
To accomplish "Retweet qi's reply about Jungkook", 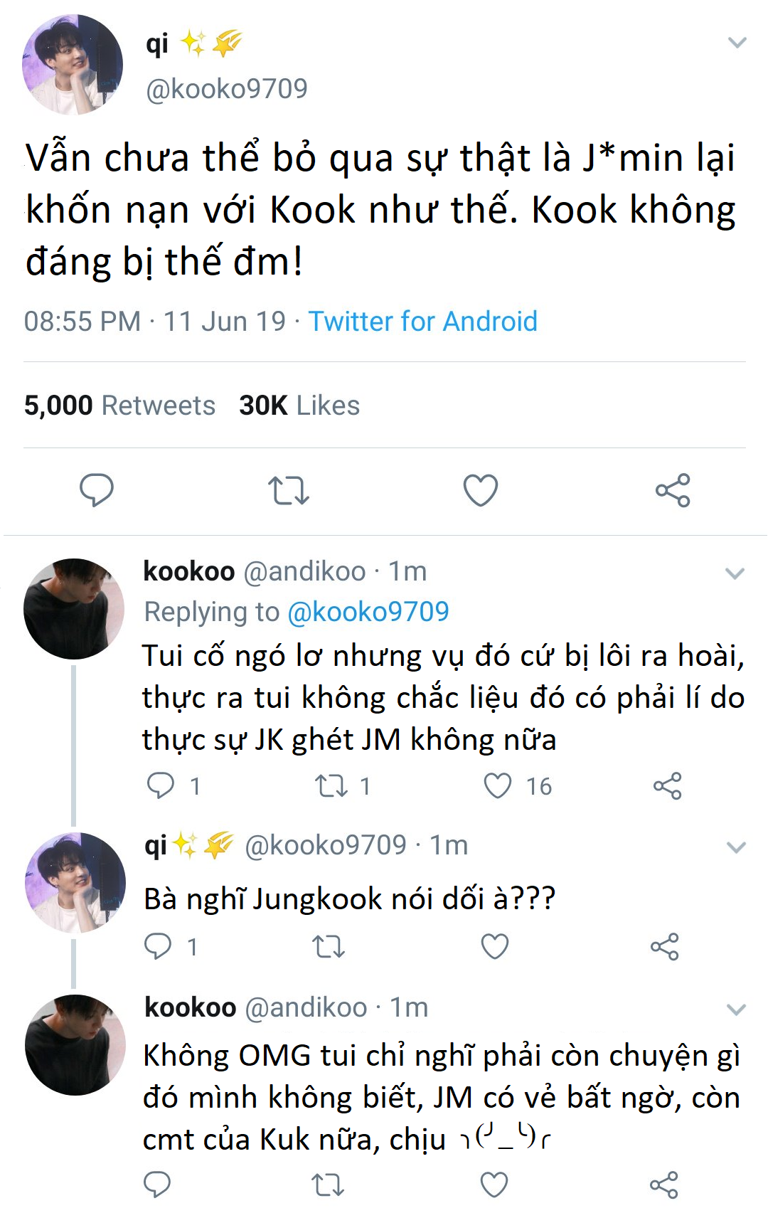I will [329, 946].
